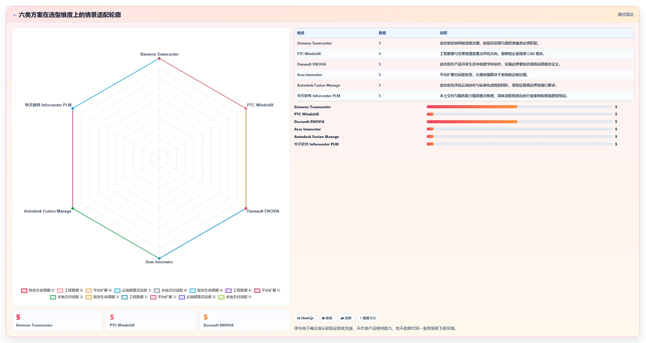Click the Siemens Teamcenter progress bar
646x343 pixels.
click(519, 107)
